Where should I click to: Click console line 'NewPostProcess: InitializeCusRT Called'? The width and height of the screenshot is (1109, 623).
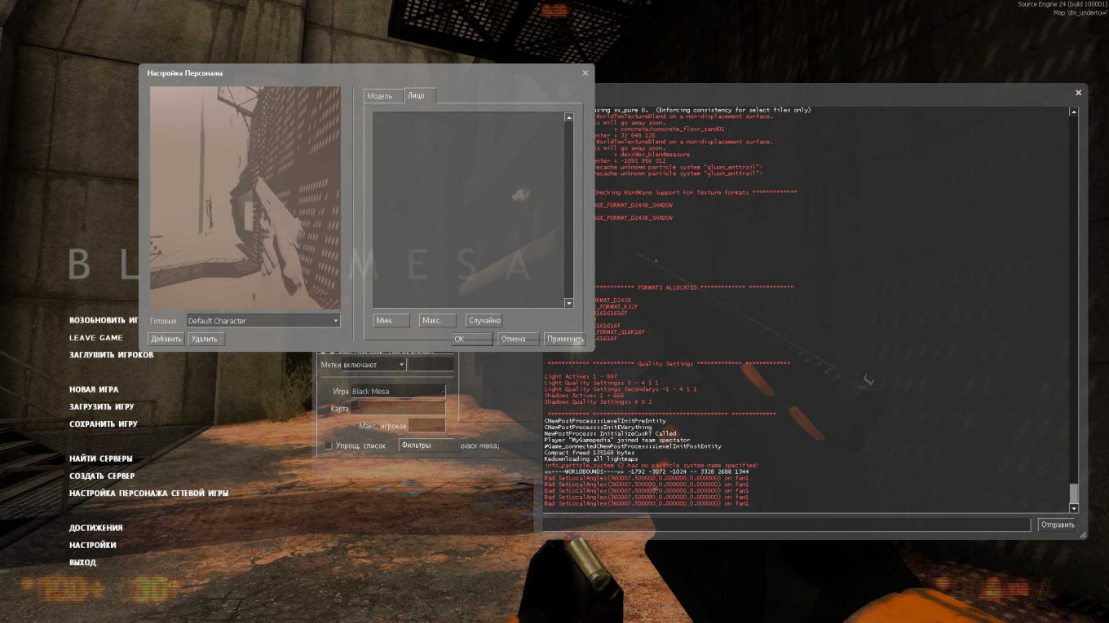[609, 433]
